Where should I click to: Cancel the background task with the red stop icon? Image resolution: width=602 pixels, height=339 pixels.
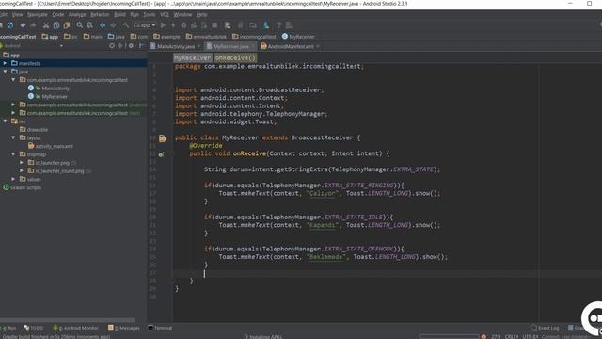tap(483, 337)
